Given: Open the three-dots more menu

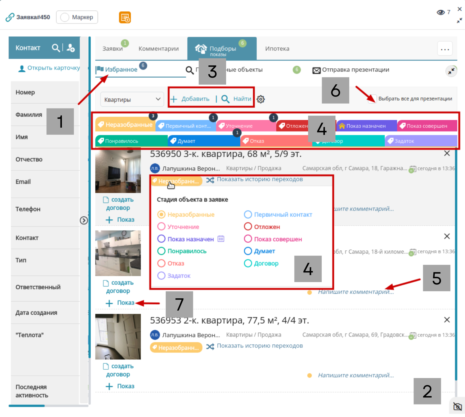Looking at the screenshot, I should tap(445, 49).
